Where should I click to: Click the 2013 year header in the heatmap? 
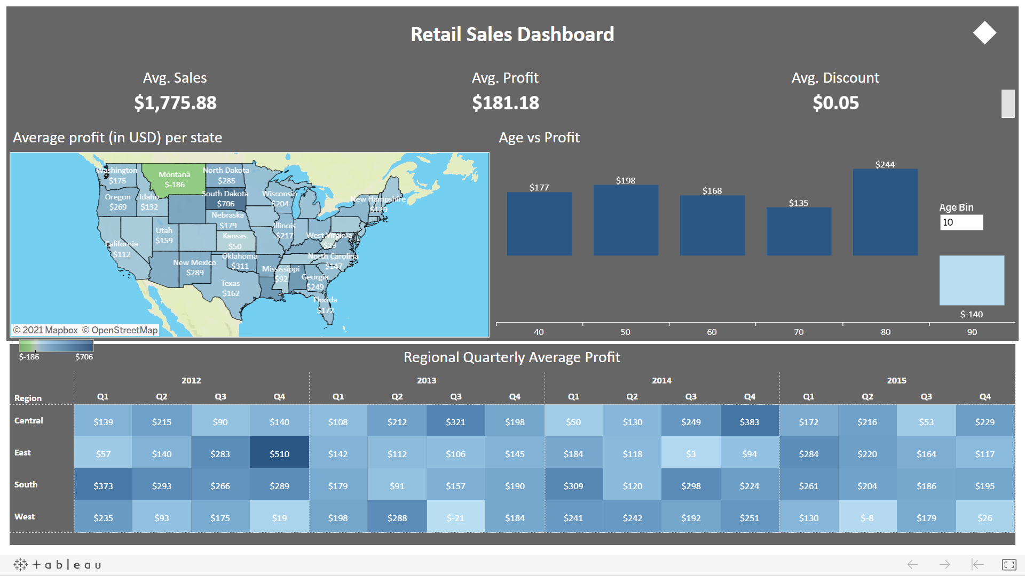pyautogui.click(x=426, y=380)
